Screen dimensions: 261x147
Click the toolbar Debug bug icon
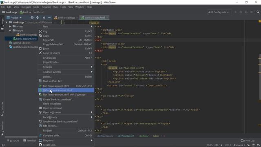click(241, 12)
